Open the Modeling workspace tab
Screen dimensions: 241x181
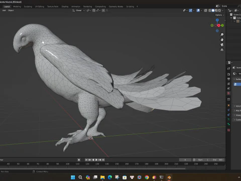pos(17,7)
